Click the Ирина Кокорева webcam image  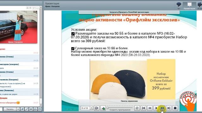tap(19, 27)
